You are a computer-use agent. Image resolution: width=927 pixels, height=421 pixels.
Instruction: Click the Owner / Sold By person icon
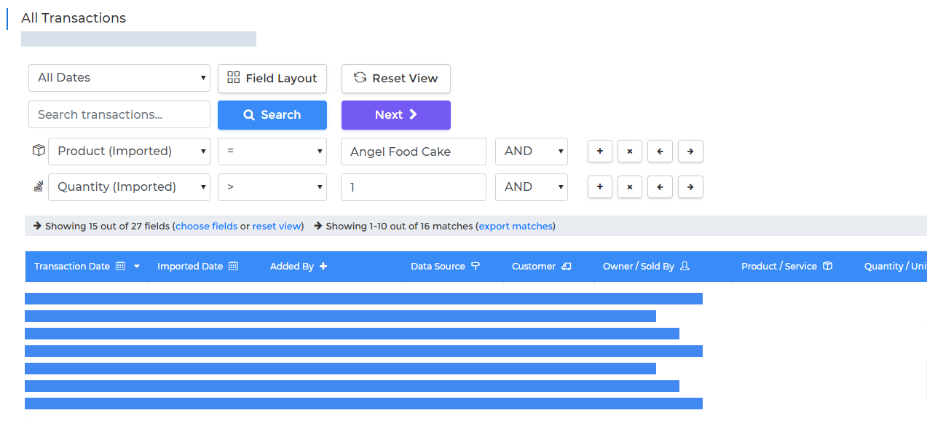(685, 267)
